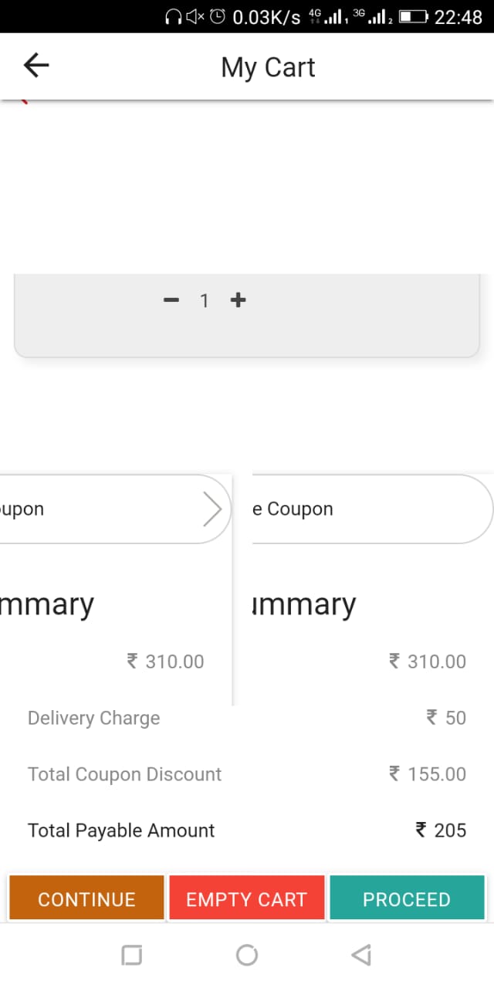Screen dimensions: 494x988
Task: Tap the Total Payable Amount row
Action: coord(247,831)
